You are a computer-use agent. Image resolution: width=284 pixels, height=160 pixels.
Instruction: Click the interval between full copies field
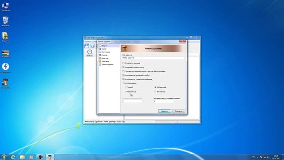tap(163, 101)
